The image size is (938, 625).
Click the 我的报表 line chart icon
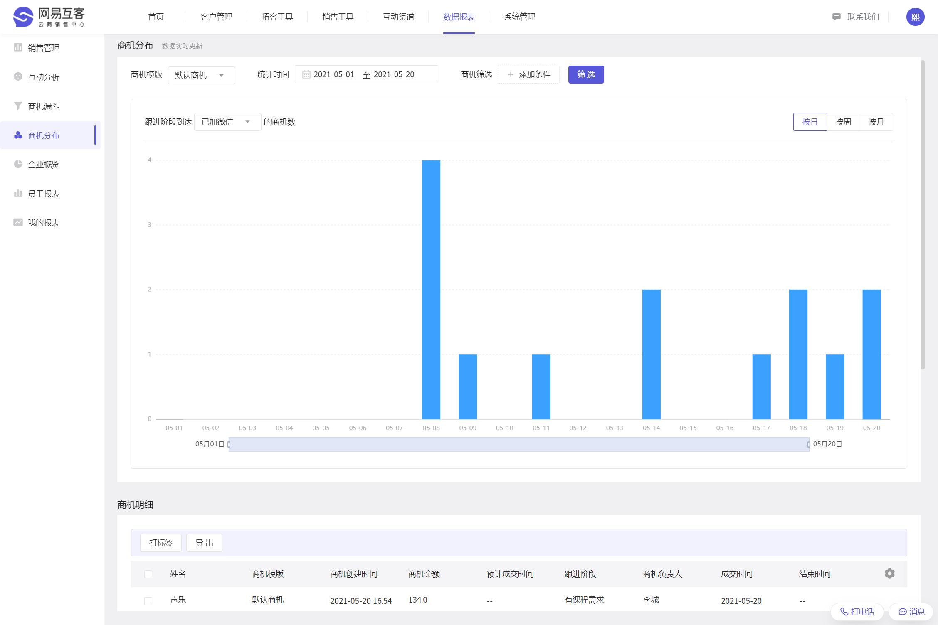pos(18,222)
